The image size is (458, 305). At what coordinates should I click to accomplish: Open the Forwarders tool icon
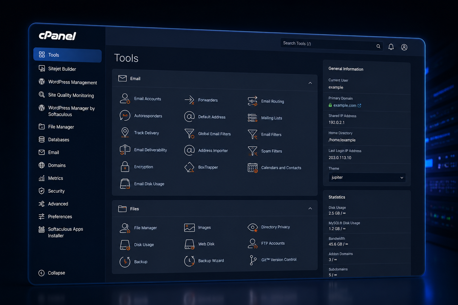tap(189, 100)
